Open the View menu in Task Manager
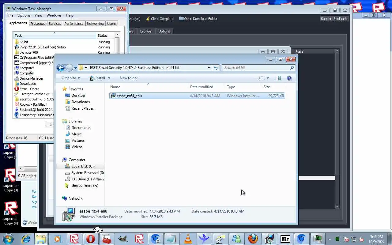Image resolution: width=392 pixels, height=245 pixels. click(38, 15)
